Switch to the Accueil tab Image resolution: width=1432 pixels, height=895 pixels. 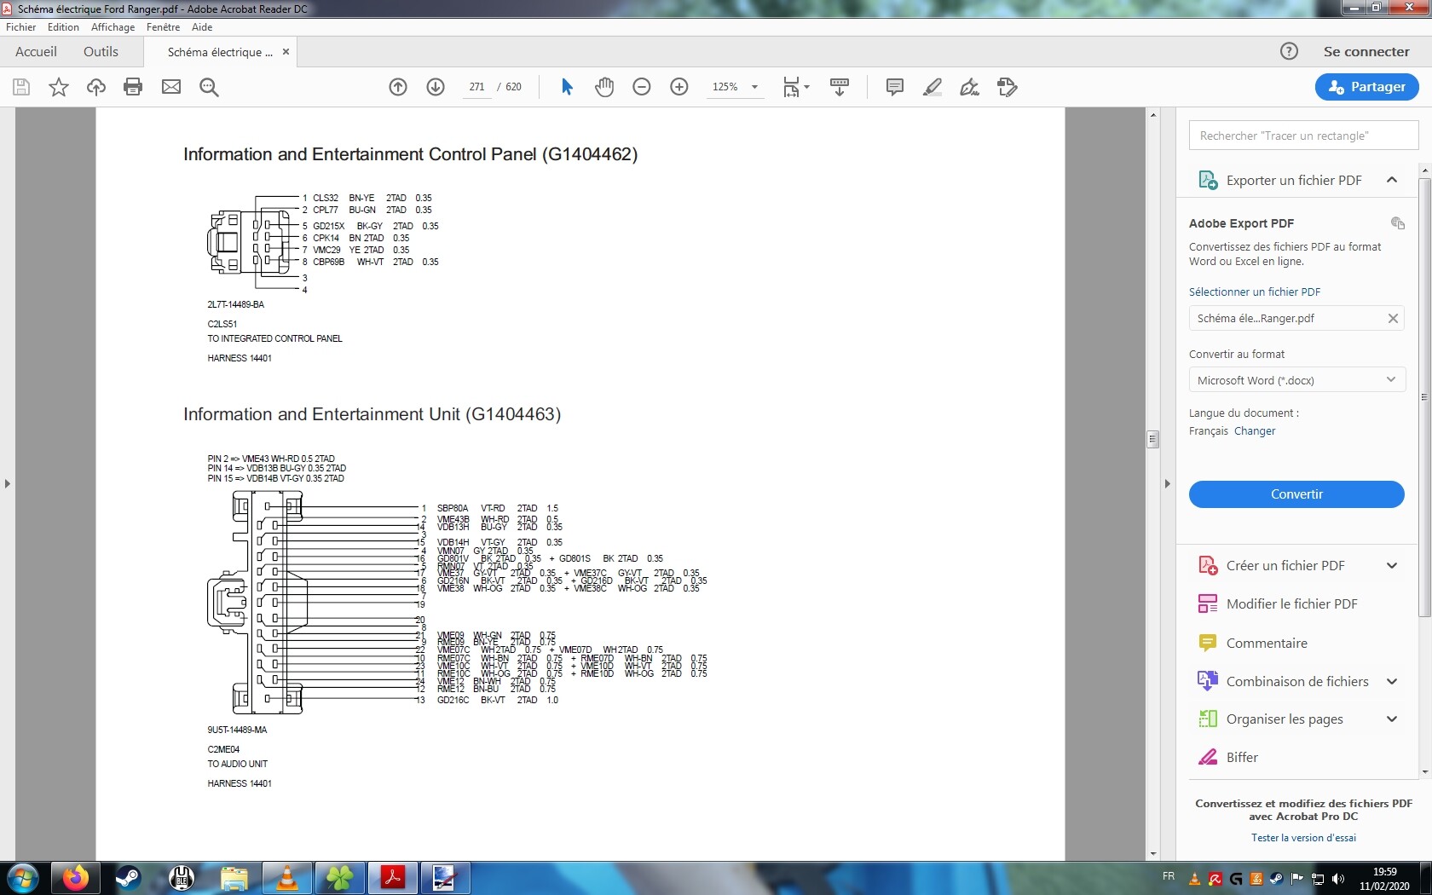(x=36, y=51)
